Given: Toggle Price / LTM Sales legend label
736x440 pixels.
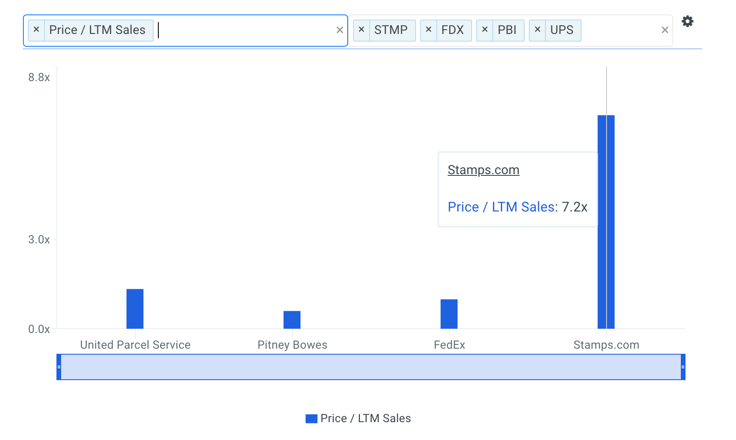Looking at the screenshot, I should pos(365,418).
